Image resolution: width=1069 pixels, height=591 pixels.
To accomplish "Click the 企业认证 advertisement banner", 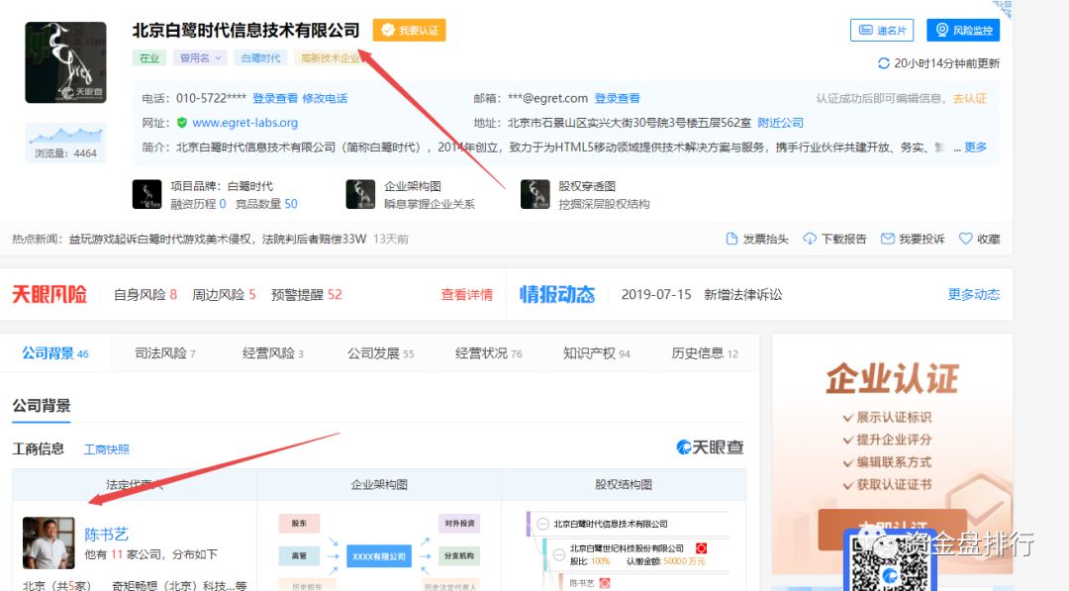I will [892, 453].
